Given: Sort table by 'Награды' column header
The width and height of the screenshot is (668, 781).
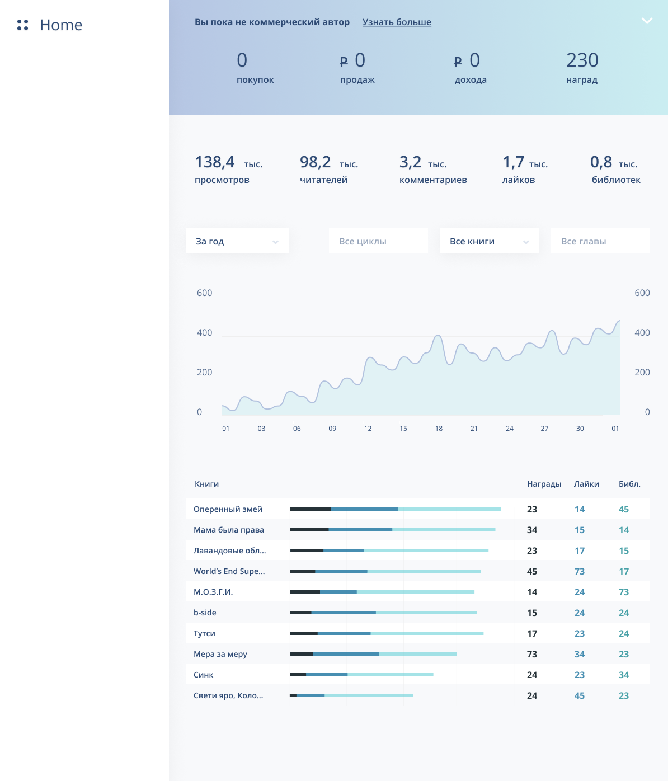Looking at the screenshot, I should point(544,484).
